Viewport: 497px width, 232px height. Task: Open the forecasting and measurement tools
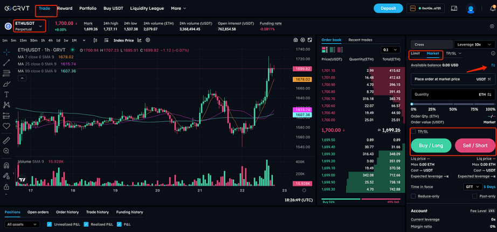point(6,115)
